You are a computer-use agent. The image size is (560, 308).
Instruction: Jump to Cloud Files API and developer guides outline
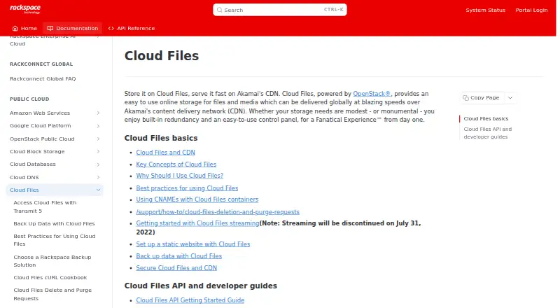pyautogui.click(x=487, y=133)
